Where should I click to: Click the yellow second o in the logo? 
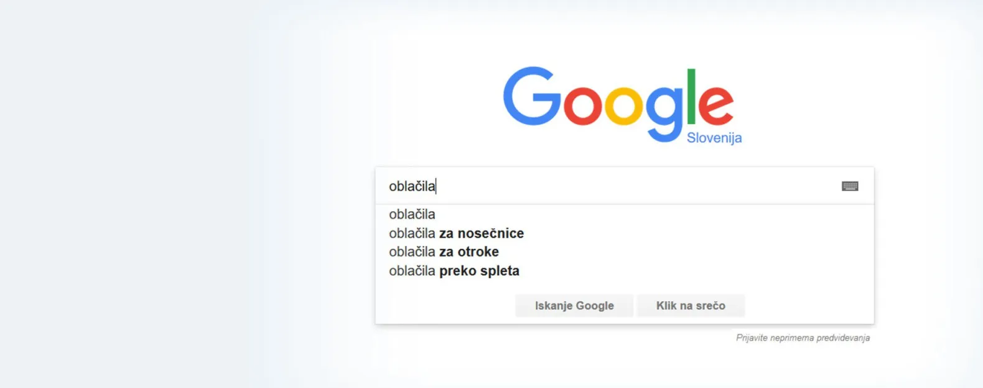click(x=623, y=106)
